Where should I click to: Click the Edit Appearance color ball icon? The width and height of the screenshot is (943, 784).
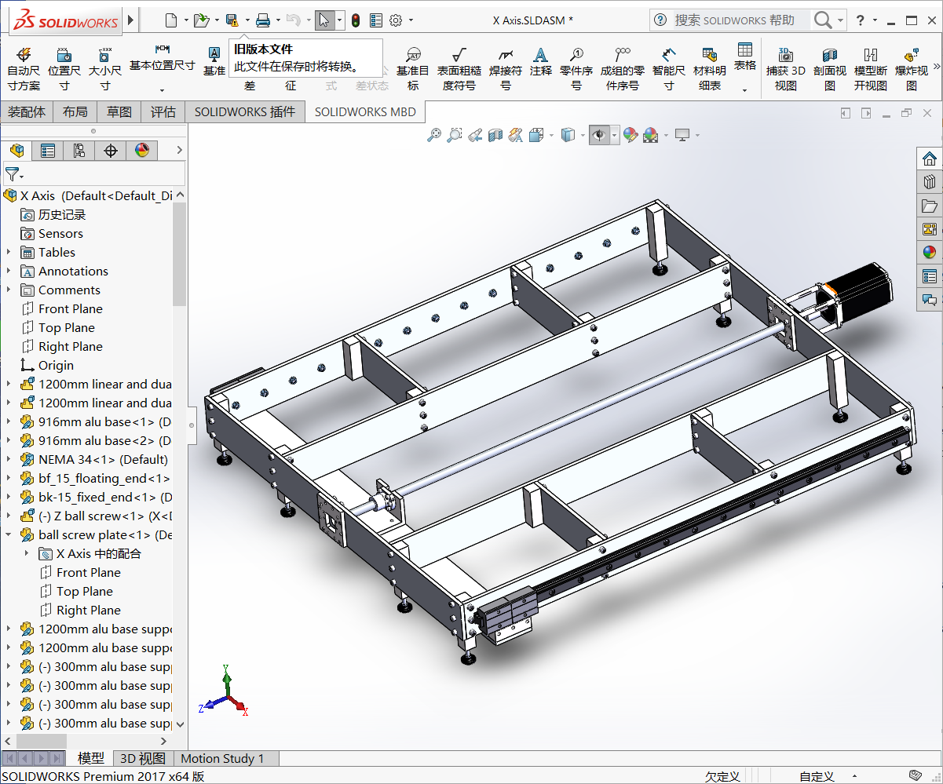point(630,136)
